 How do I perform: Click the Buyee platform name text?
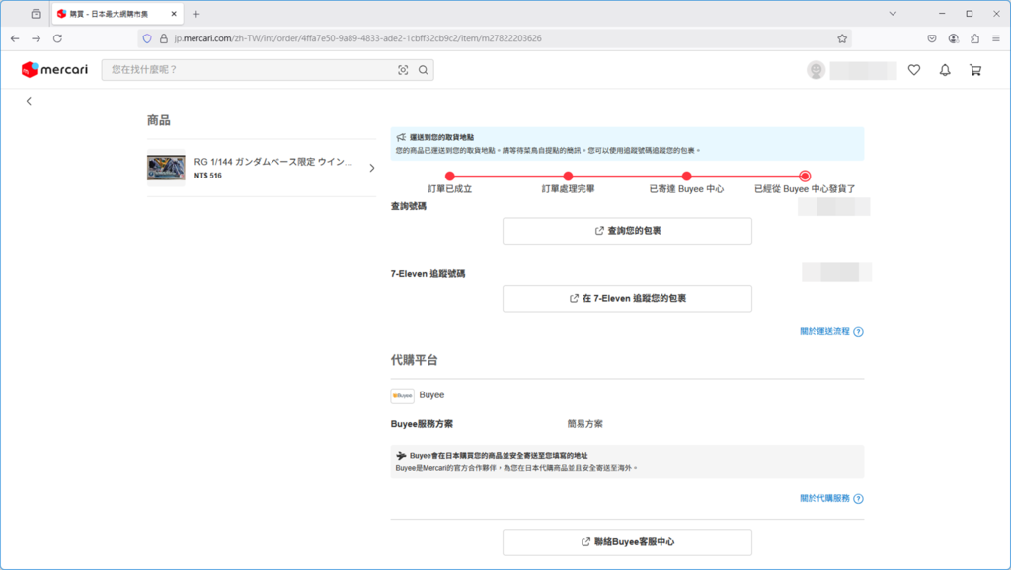pos(431,395)
